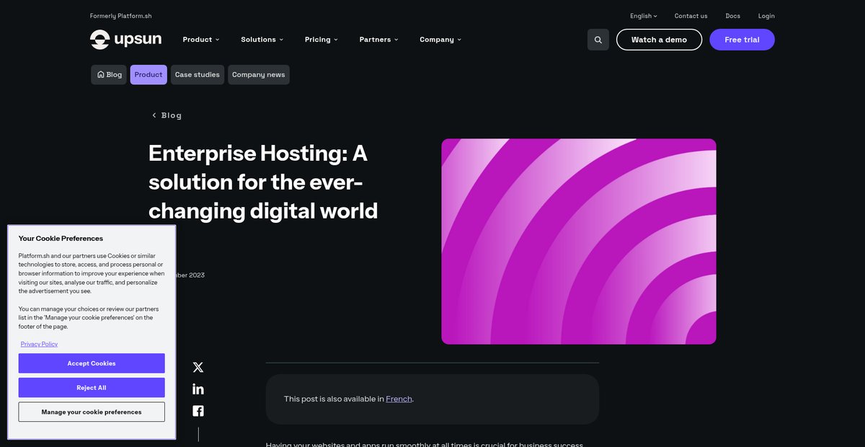This screenshot has width=865, height=447.
Task: Expand the Solutions menu
Action: (x=262, y=40)
